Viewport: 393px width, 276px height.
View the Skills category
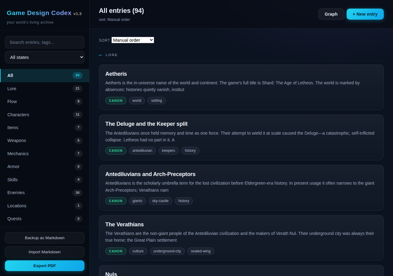coord(45,180)
